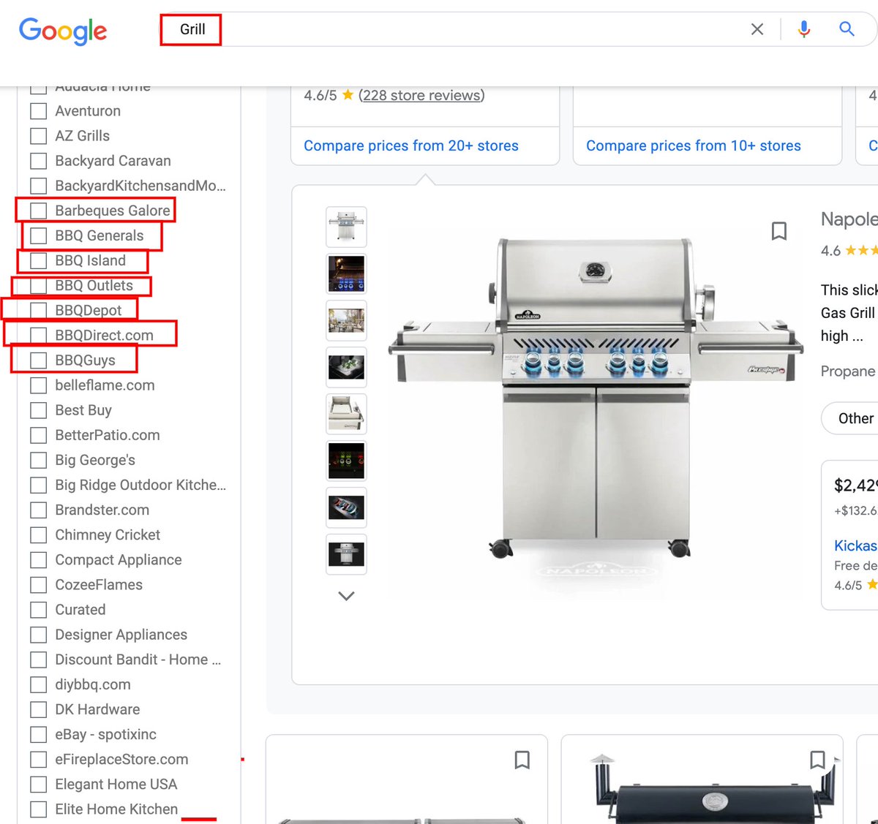
Task: Select the fourth thumbnail with food on grill
Action: tap(346, 367)
